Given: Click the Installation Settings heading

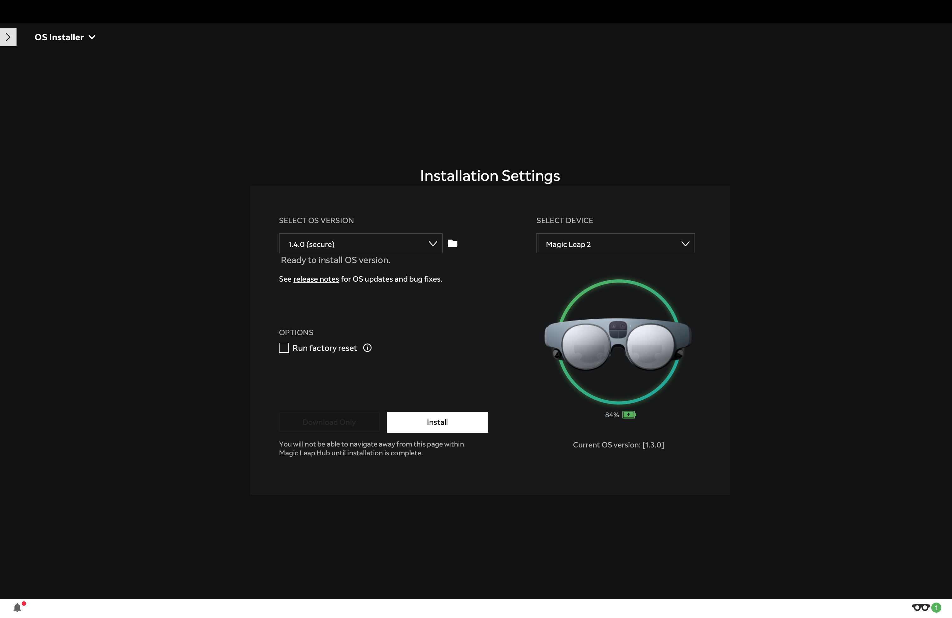Looking at the screenshot, I should [x=490, y=176].
